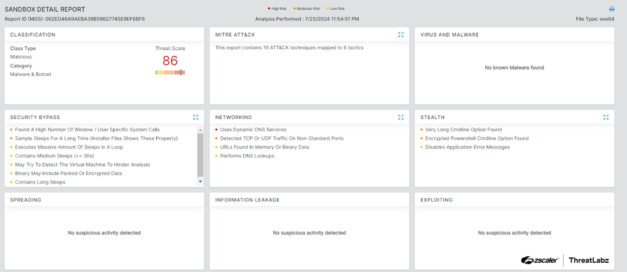Expand the Stealth panel
627x272 pixels.
point(606,117)
